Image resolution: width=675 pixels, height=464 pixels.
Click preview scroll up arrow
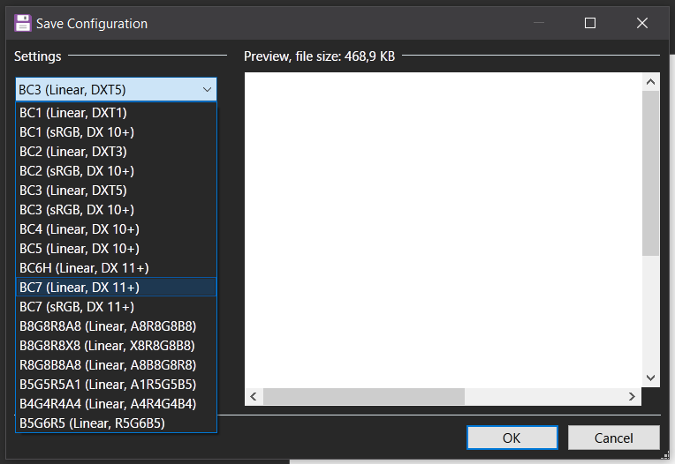click(651, 82)
